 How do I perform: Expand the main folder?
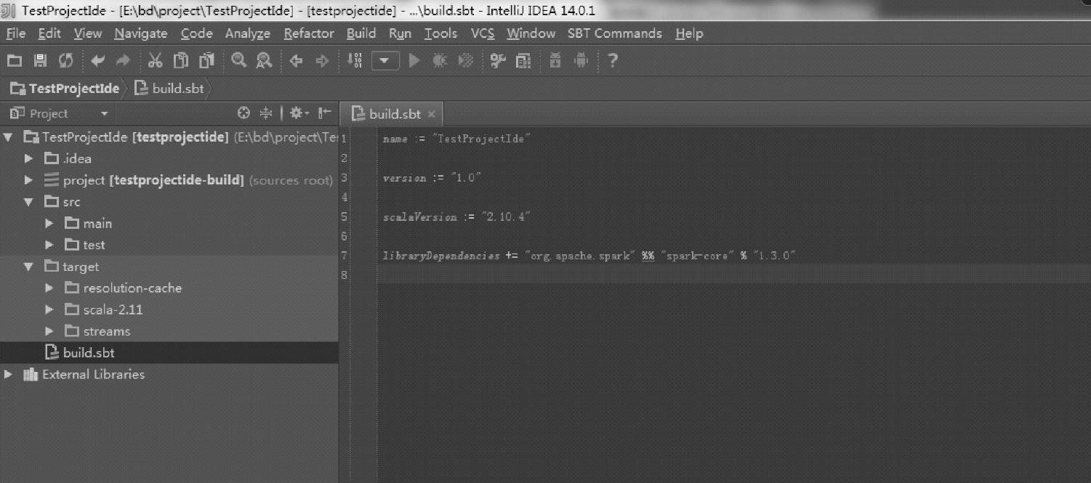pos(49,223)
